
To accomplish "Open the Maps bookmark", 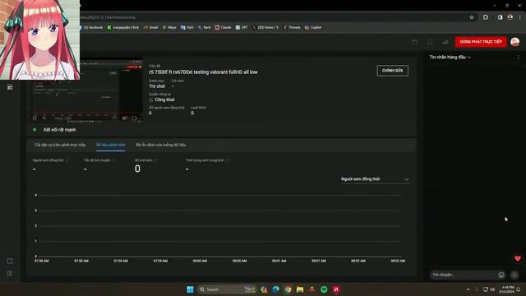I will point(169,27).
